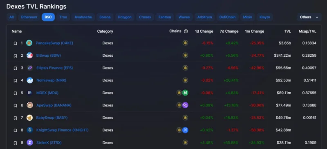Click the Chains help question-mark icon

(x=186, y=31)
